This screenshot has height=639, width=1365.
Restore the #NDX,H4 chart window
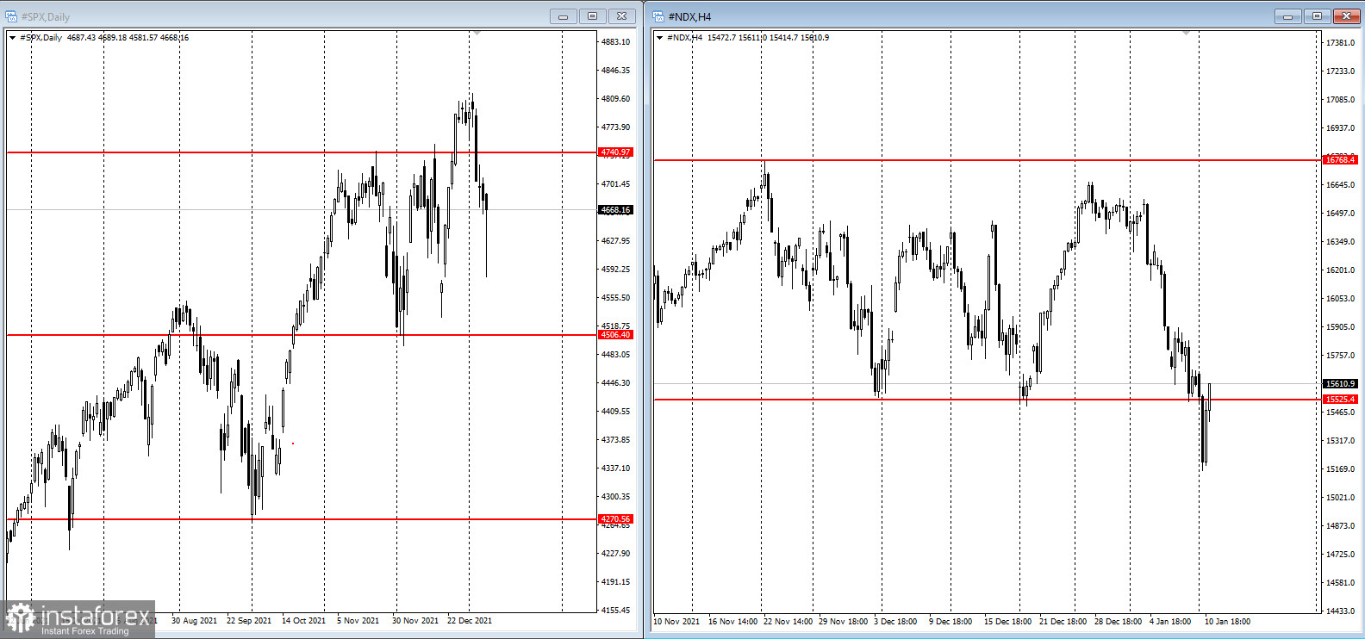coord(1317,16)
